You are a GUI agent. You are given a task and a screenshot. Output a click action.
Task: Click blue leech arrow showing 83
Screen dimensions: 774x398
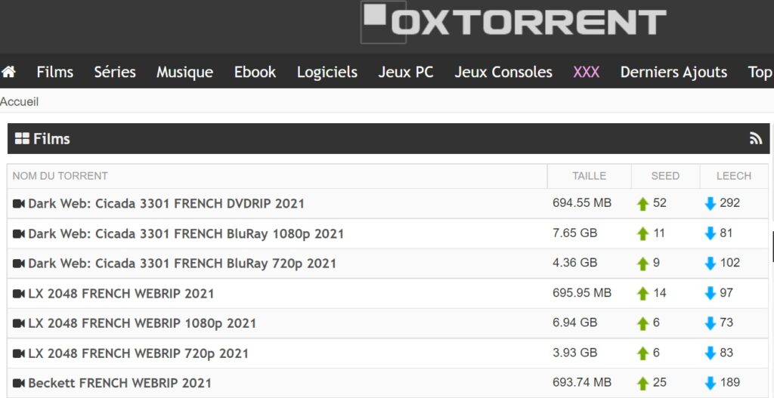pos(711,353)
